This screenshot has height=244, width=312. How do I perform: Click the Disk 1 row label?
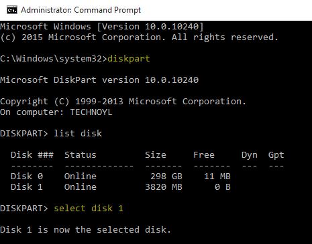point(27,187)
